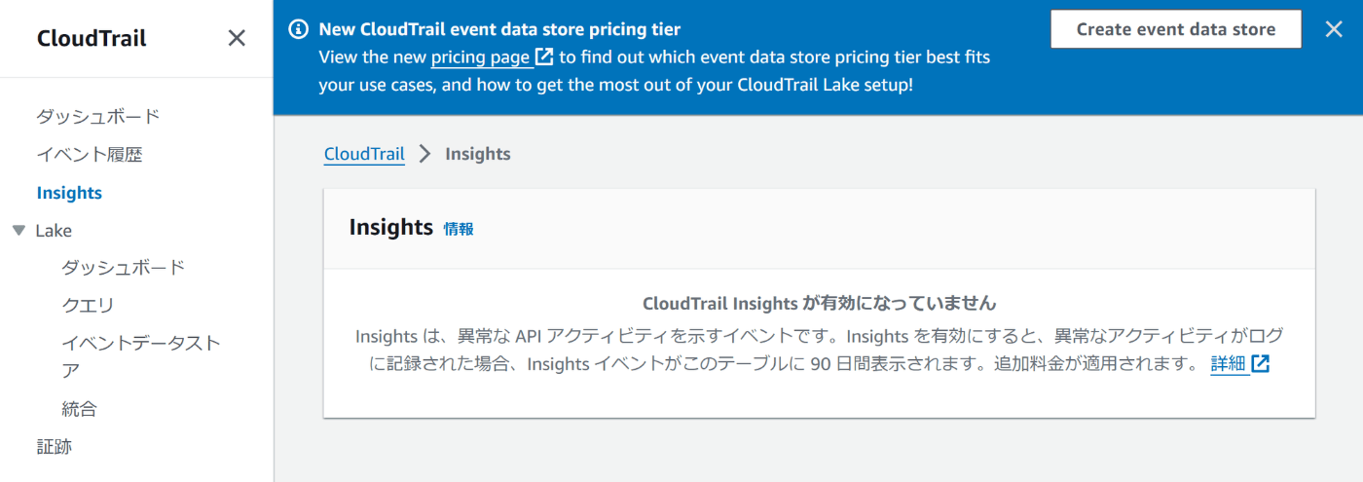This screenshot has width=1363, height=482.
Task: Click external link icon next to 詳細
Action: coord(1261,364)
